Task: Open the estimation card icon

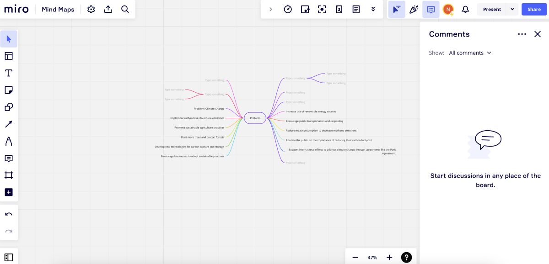Action: (339, 9)
